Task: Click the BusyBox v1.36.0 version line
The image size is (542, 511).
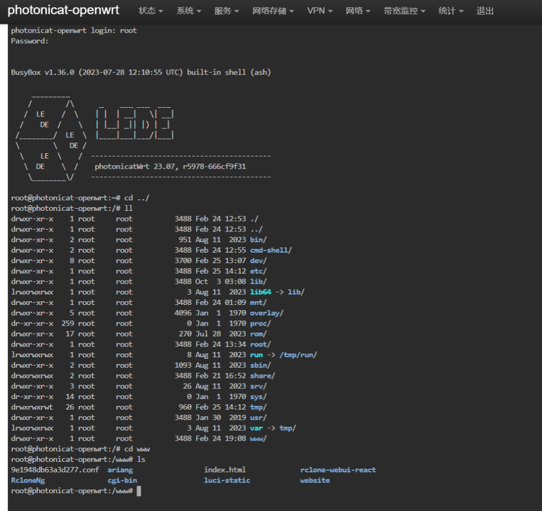Action: 141,72
